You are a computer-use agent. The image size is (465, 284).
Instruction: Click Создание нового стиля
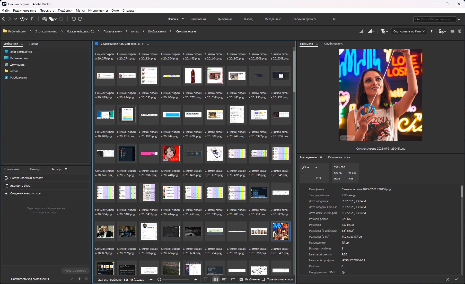(x=25, y=193)
